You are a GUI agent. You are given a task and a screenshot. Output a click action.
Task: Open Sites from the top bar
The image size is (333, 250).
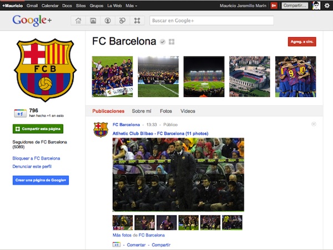click(x=80, y=6)
